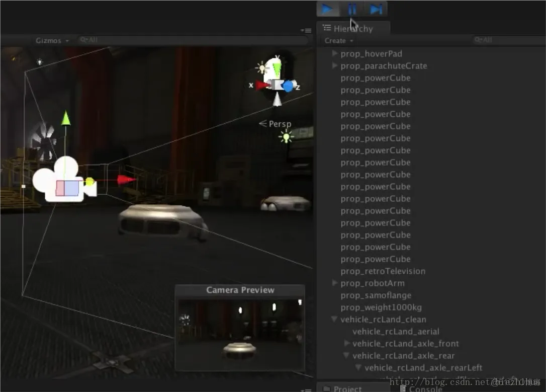Click the red X move-handle arrow of the camera

point(126,180)
